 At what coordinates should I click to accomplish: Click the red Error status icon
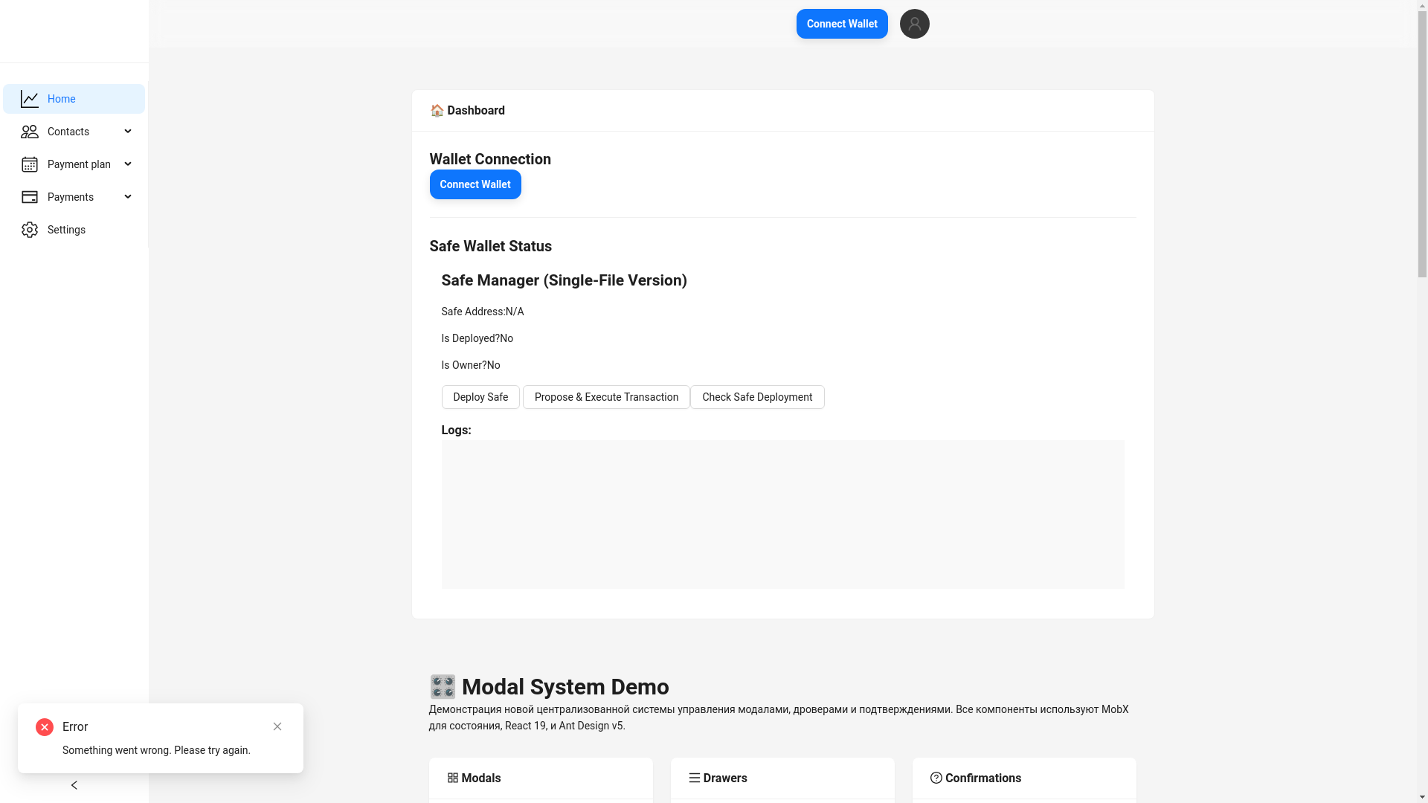click(x=45, y=727)
